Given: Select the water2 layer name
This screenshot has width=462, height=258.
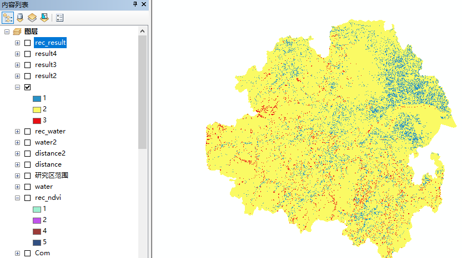Looking at the screenshot, I should [x=46, y=142].
